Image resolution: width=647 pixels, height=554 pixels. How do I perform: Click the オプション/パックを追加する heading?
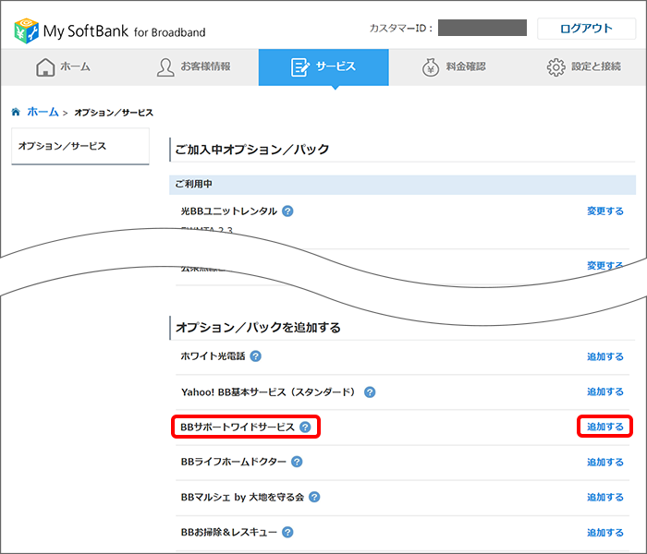(258, 328)
